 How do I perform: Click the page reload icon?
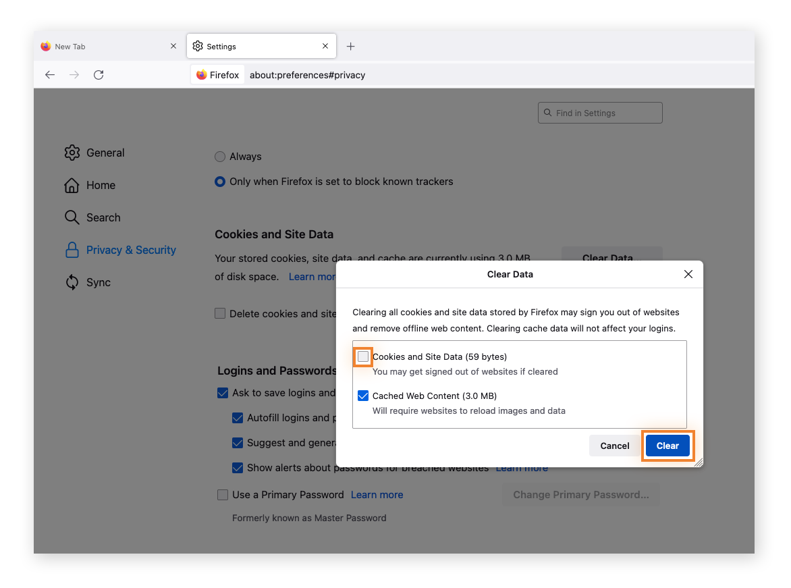click(99, 75)
